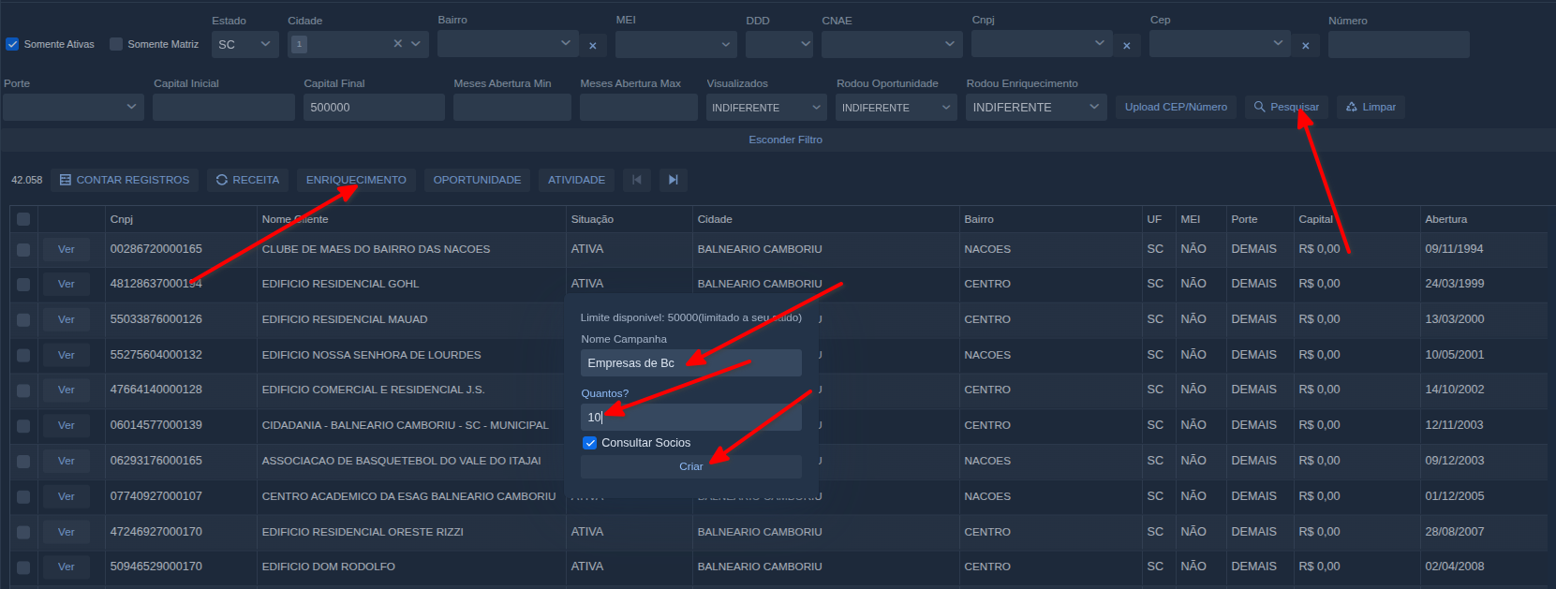The width and height of the screenshot is (1556, 589).
Task: Open the Rodou Enriquecimento dropdown
Action: tap(1036, 107)
